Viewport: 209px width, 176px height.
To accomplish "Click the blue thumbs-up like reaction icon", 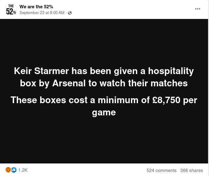I will tap(14, 170).
